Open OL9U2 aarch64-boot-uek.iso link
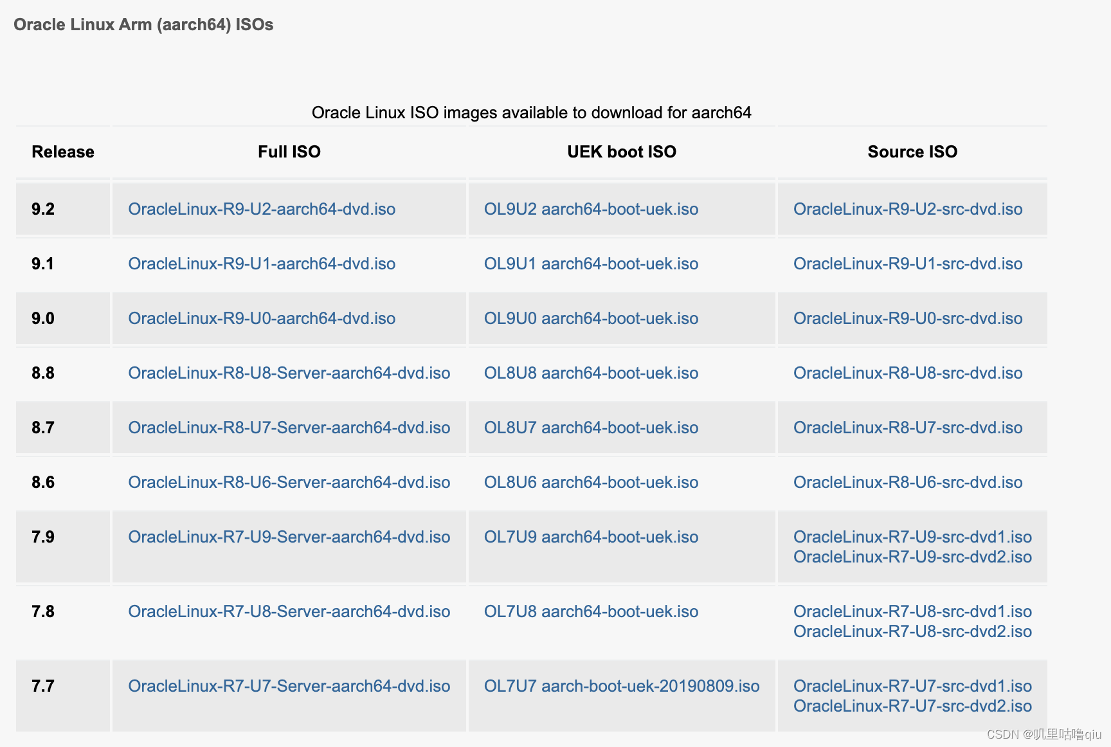Screen dimensions: 1111x747 click(x=591, y=209)
